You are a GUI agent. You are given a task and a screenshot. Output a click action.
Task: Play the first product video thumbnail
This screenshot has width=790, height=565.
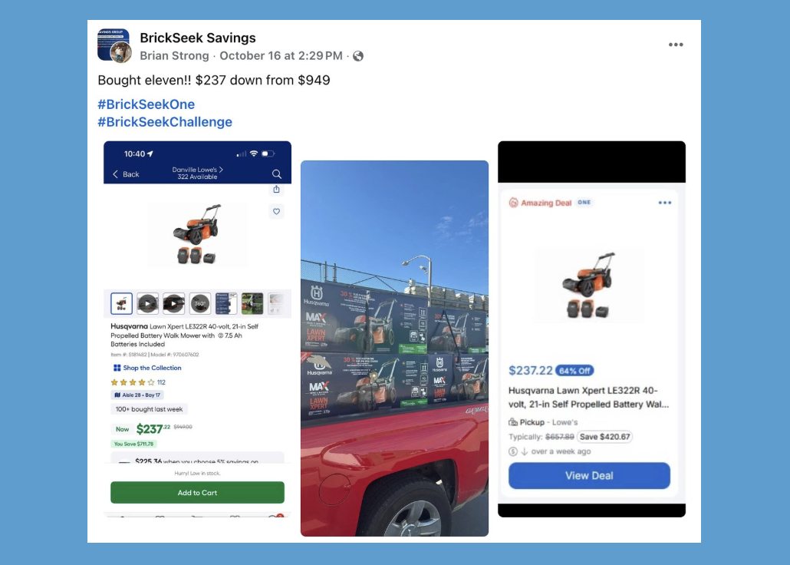click(147, 304)
